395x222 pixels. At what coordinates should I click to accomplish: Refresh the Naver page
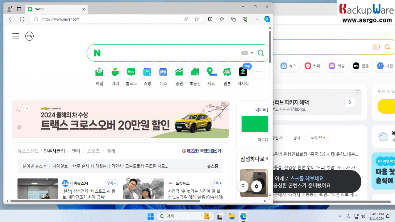tap(22, 19)
